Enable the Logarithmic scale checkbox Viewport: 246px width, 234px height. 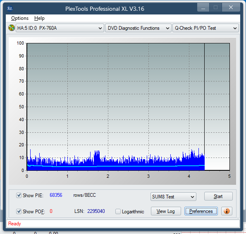point(118,211)
